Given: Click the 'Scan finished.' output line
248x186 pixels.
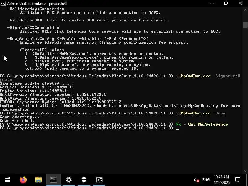Looking at the screenshot, I should pos(17,121).
